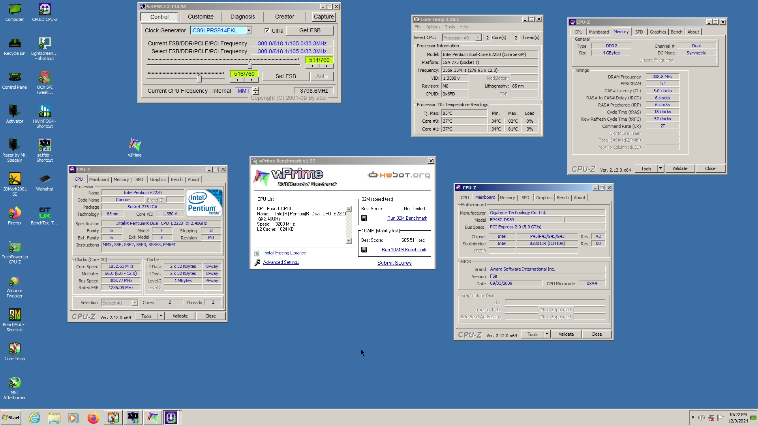Viewport: 758px width, 426px height.
Task: Click Submit Scores link in wPrime
Action: click(394, 263)
